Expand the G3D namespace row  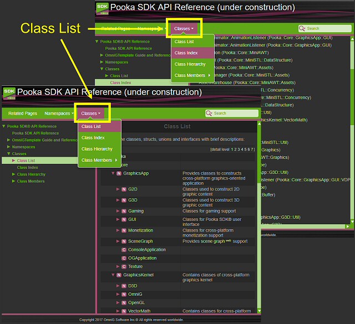pyautogui.click(x=118, y=200)
